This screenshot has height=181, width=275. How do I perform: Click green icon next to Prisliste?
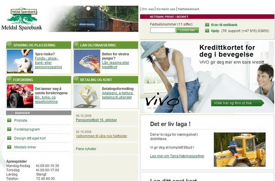pyautogui.click(x=9, y=121)
